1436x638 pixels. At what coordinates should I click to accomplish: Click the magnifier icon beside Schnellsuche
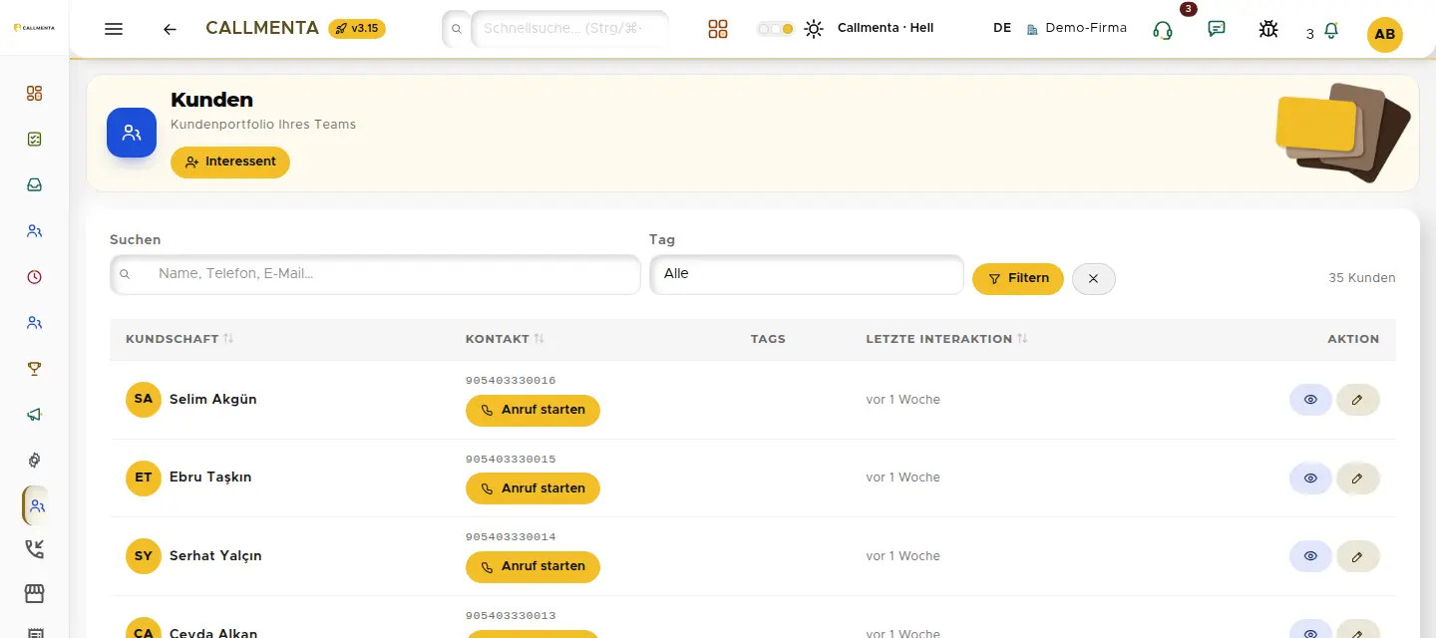click(x=457, y=29)
